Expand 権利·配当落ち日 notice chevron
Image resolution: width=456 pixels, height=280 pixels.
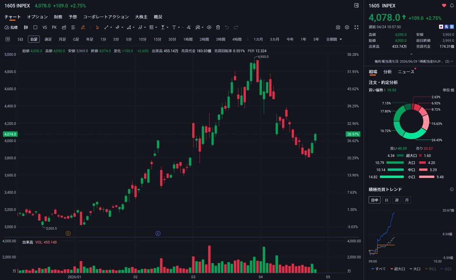click(451, 61)
